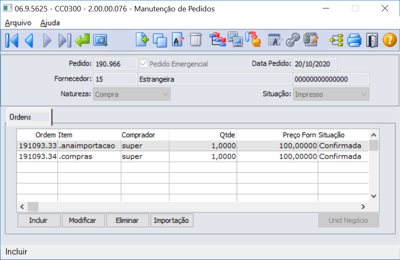Click the field showing 00000000000000
The height and width of the screenshot is (260, 400).
pyautogui.click(x=331, y=79)
